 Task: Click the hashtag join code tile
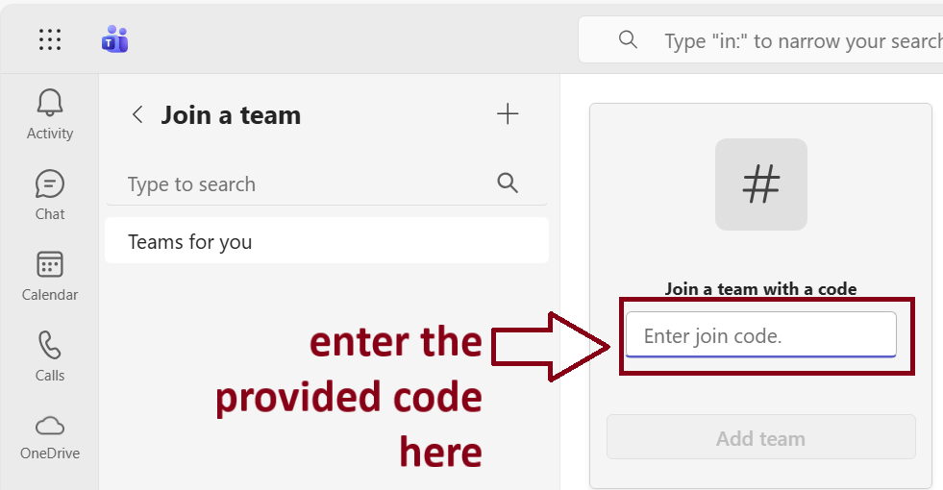point(760,184)
